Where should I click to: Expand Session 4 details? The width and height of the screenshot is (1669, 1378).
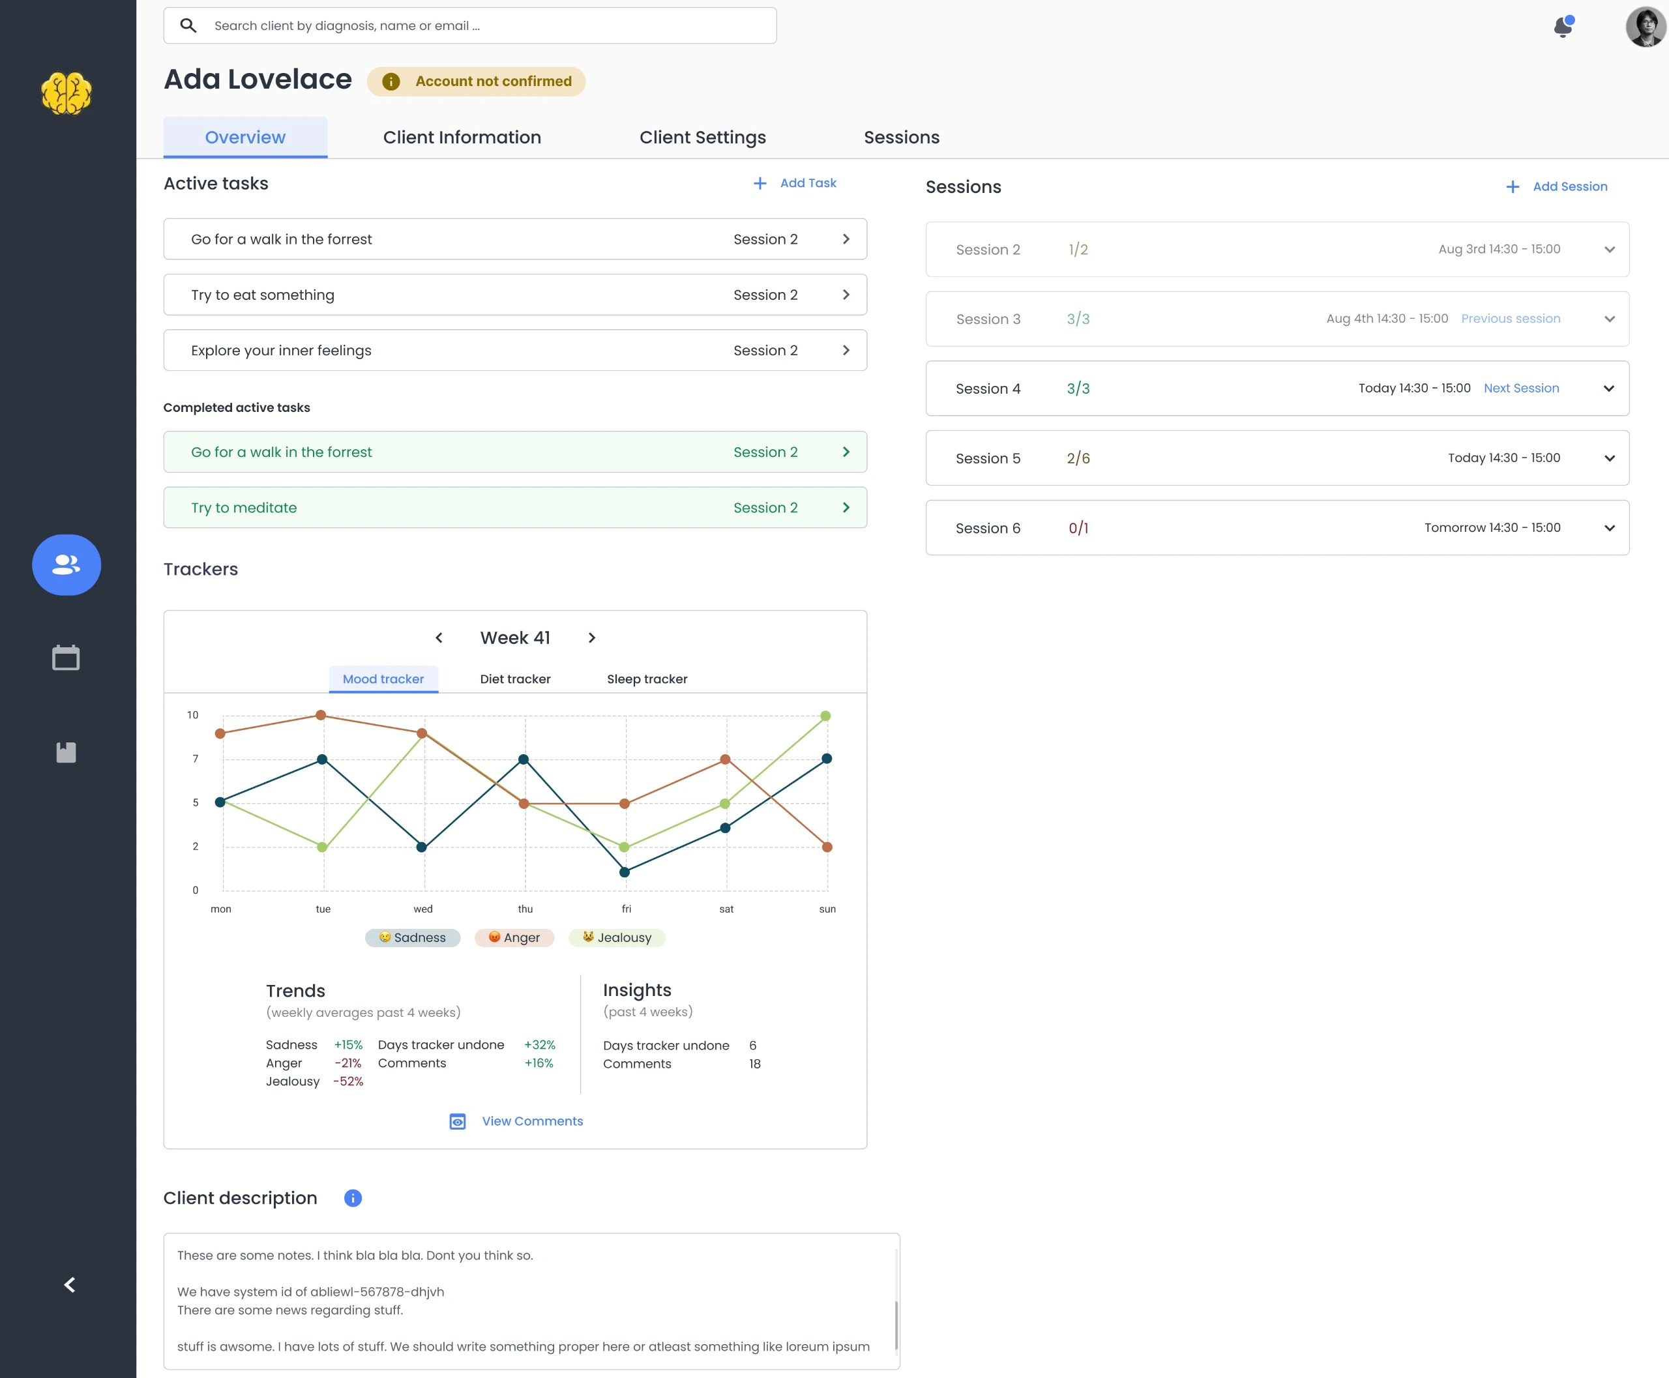coord(1610,388)
